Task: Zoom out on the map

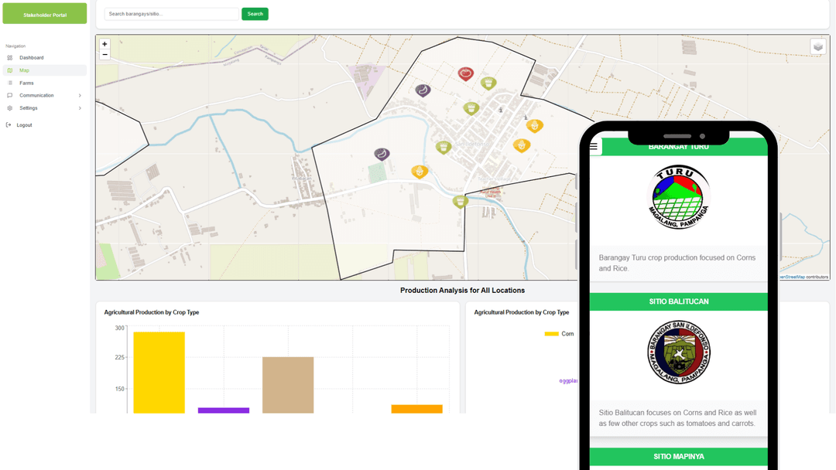Action: tap(104, 55)
